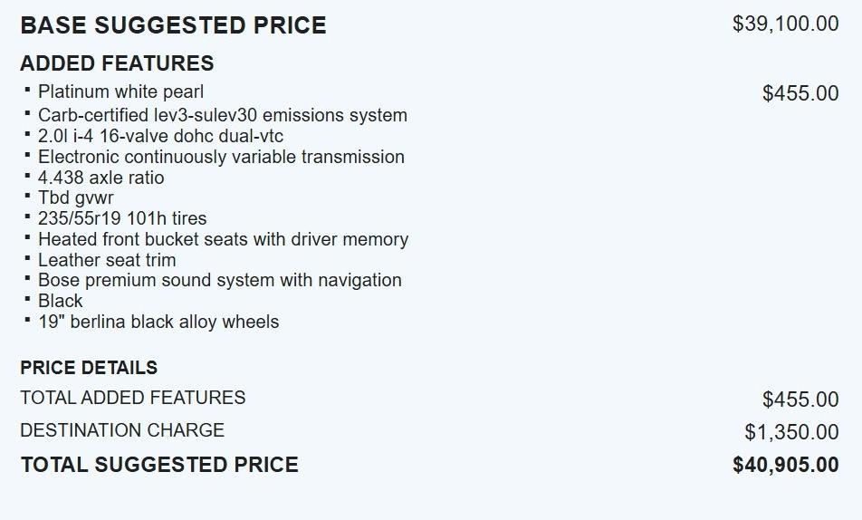
Task: Click the Added Features heading
Action: click(x=117, y=63)
